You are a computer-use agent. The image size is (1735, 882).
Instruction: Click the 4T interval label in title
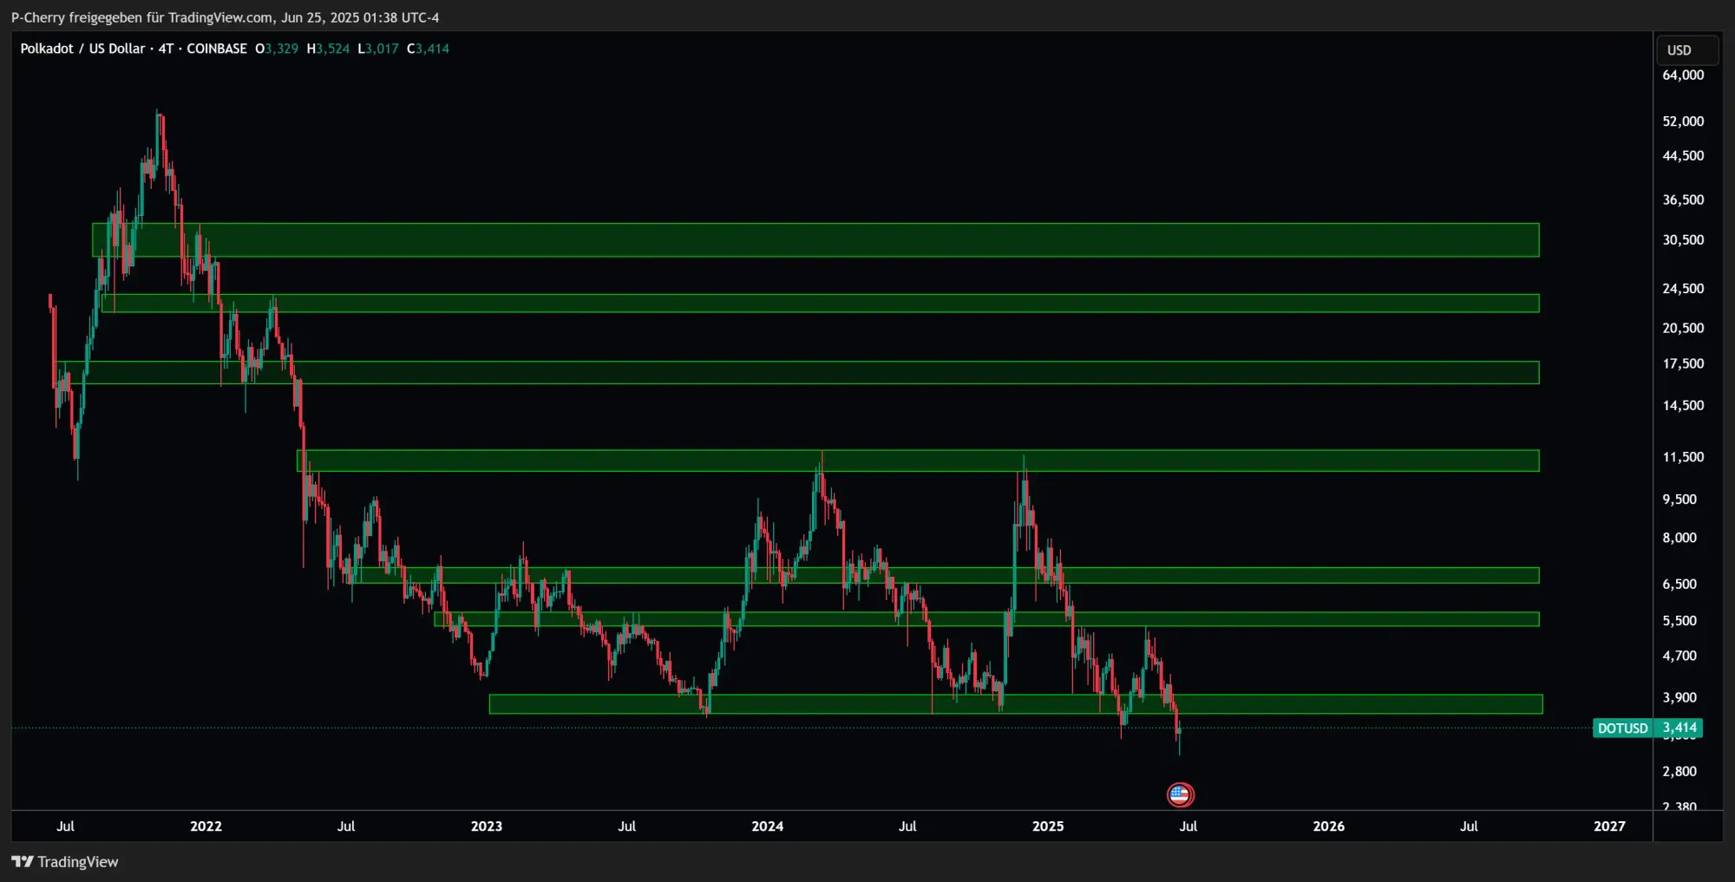[166, 49]
